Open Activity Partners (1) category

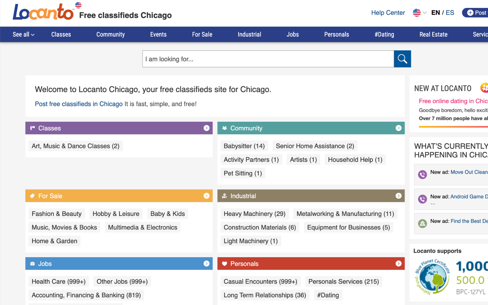click(251, 160)
